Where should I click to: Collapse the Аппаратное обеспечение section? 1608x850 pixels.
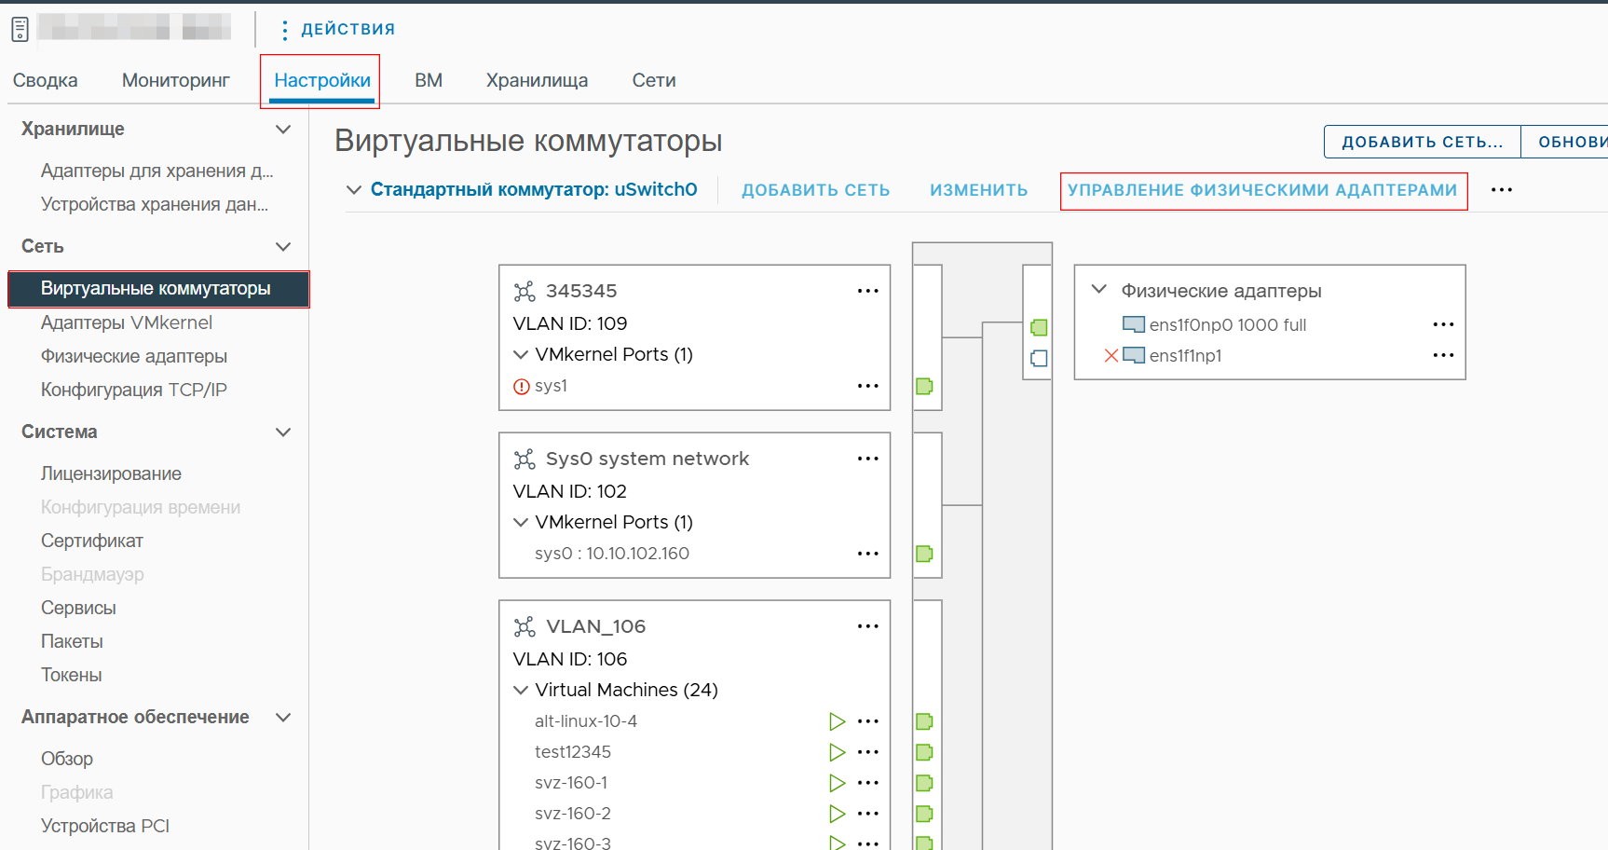pos(283,717)
